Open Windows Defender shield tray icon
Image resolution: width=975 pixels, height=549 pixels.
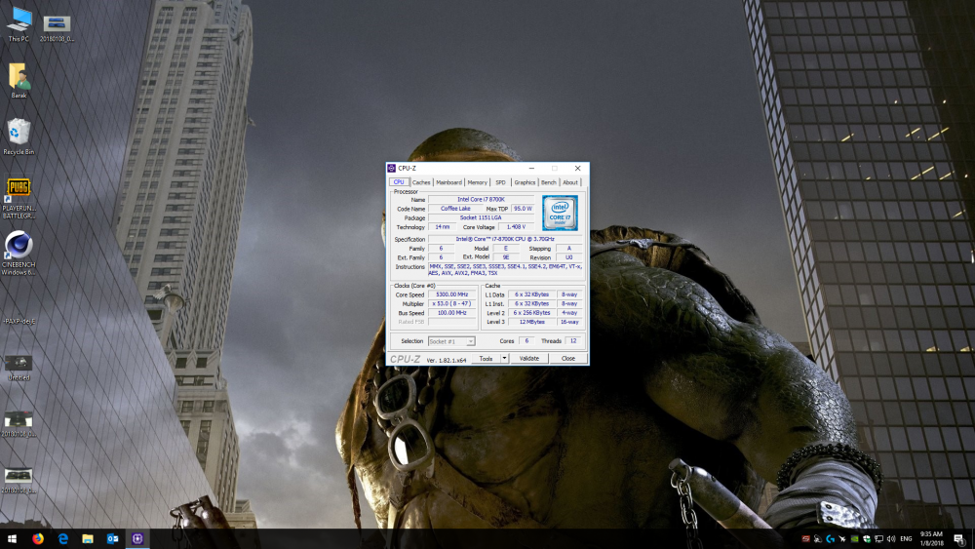[866, 538]
